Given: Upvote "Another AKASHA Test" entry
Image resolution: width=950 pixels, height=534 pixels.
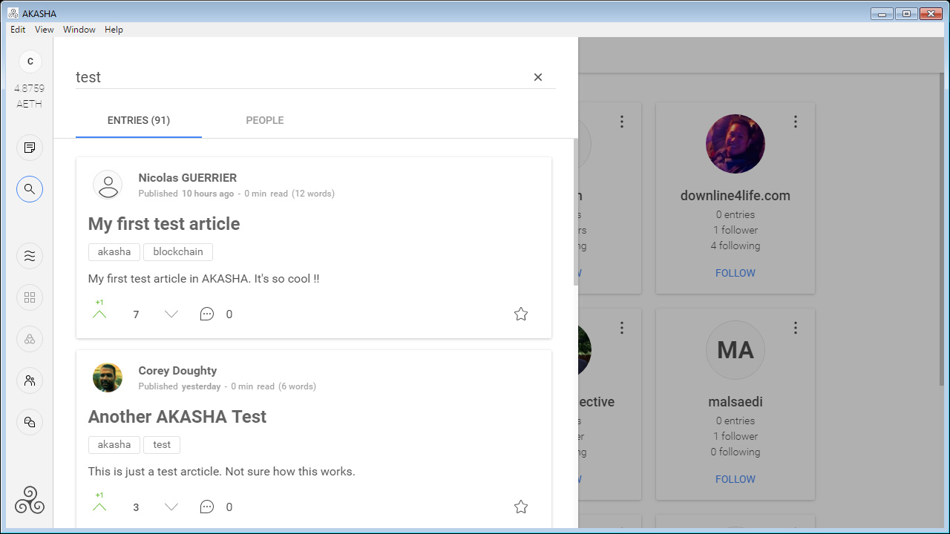Looking at the screenshot, I should coord(99,507).
